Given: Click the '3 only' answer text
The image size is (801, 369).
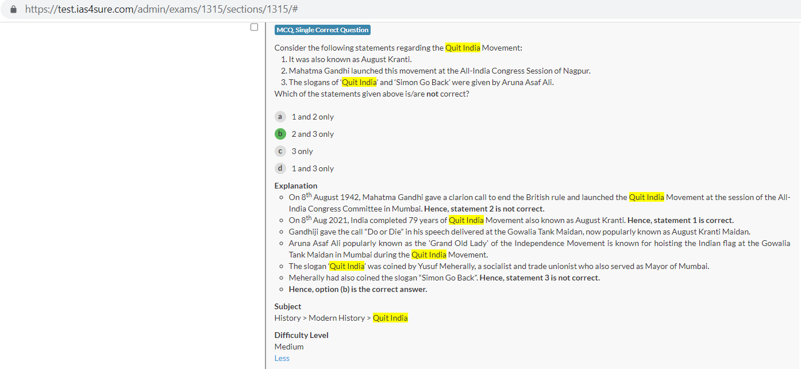Looking at the screenshot, I should click(x=302, y=151).
